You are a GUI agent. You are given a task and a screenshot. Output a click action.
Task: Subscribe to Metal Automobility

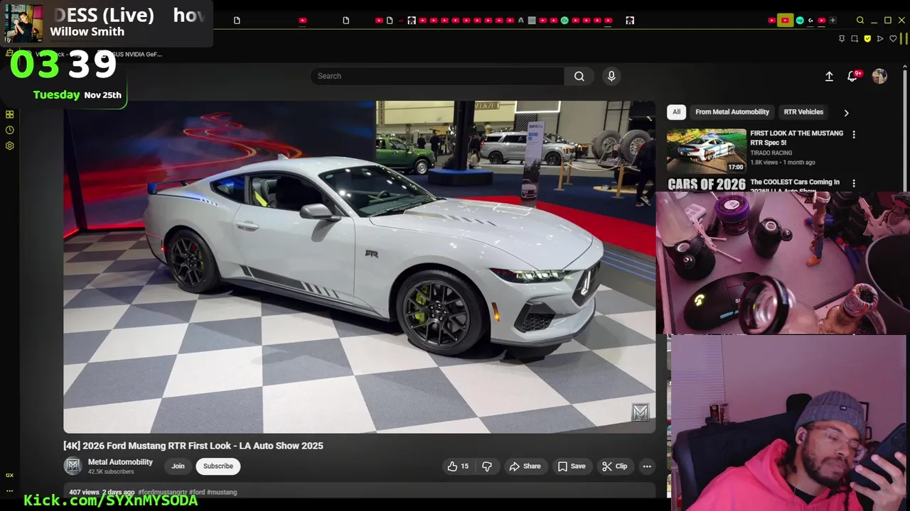tap(218, 466)
